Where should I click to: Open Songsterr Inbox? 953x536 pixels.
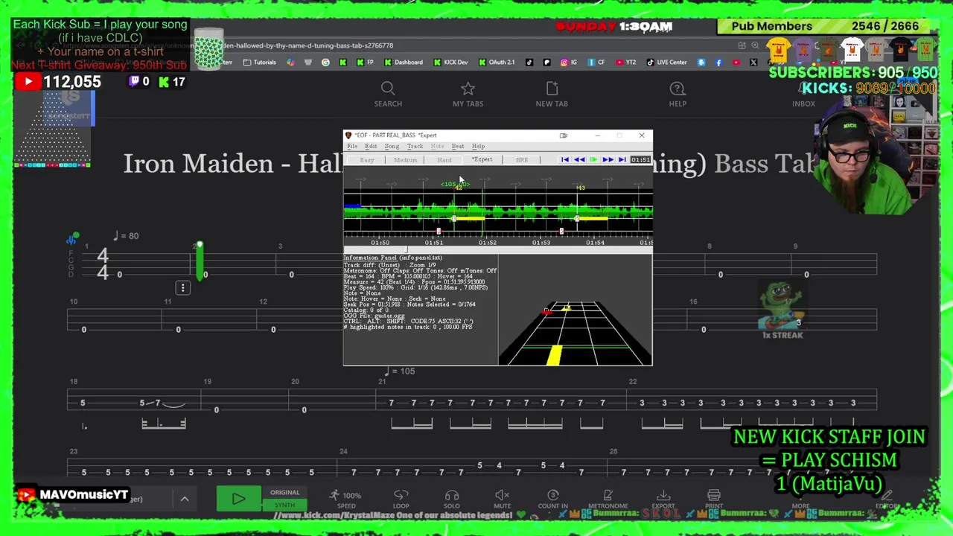click(x=803, y=95)
